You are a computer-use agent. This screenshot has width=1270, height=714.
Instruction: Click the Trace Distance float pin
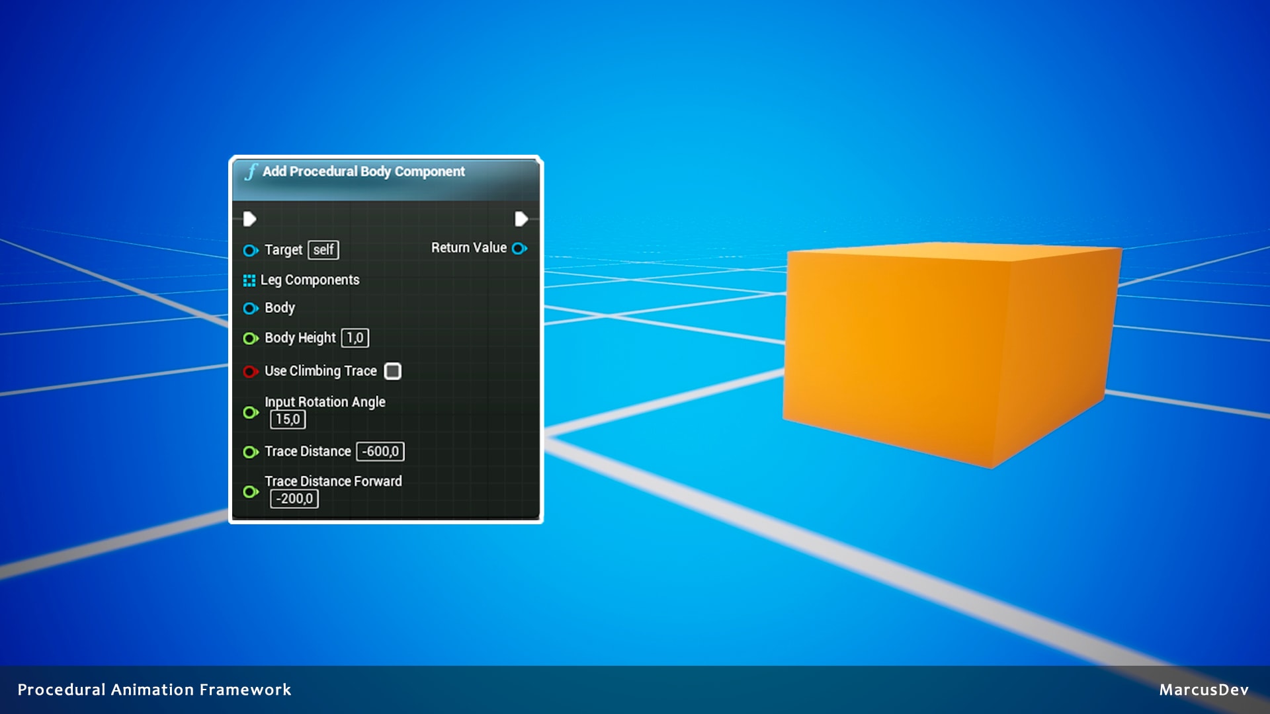pos(250,452)
